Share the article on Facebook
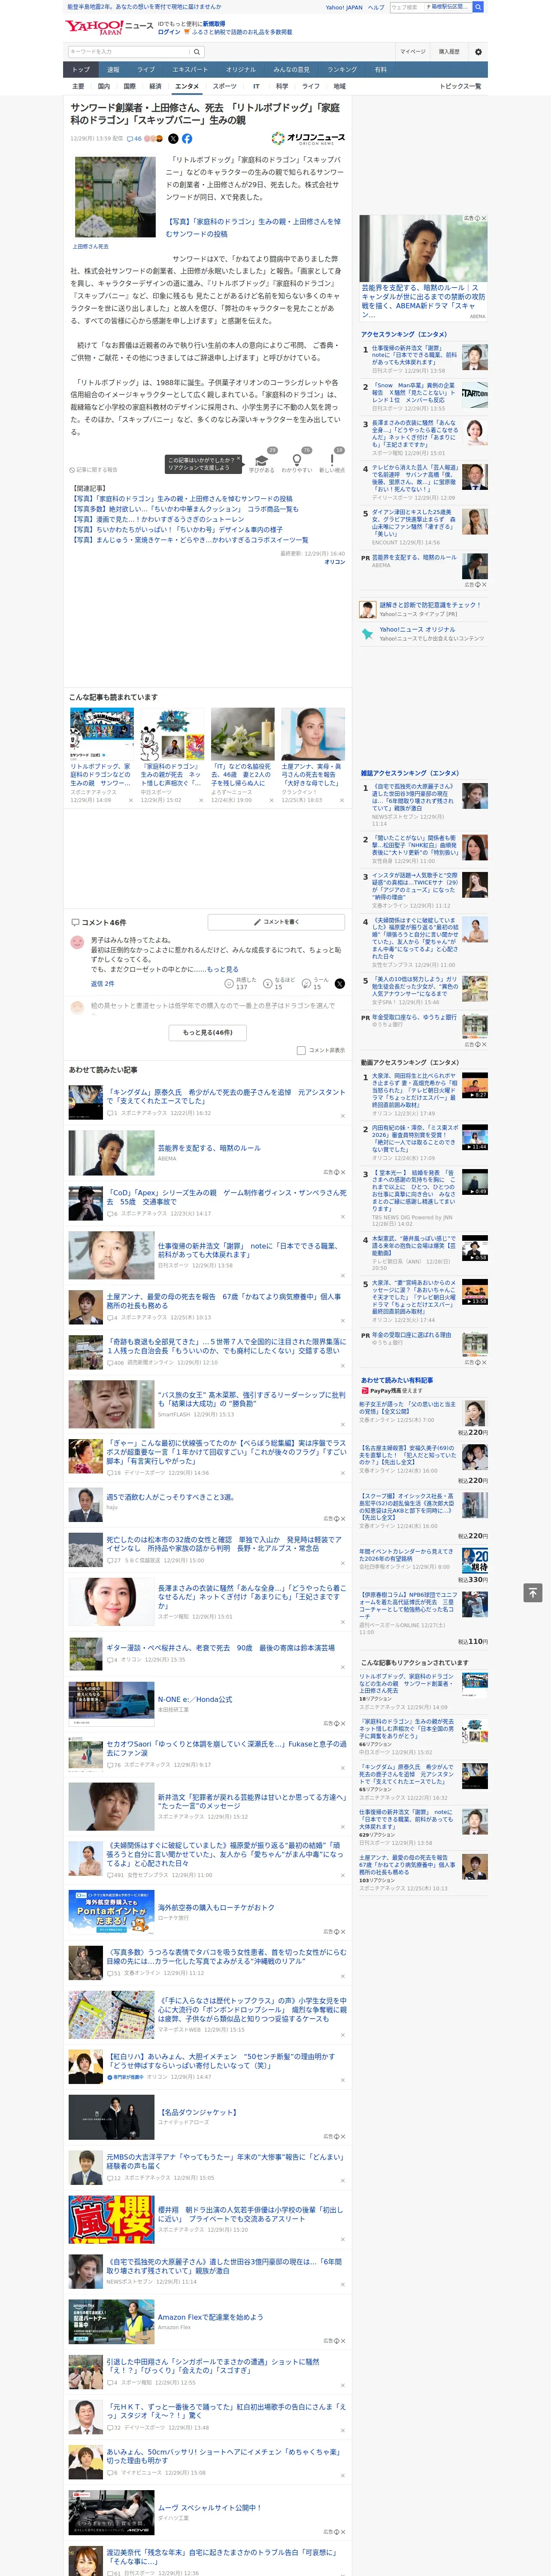This screenshot has height=2576, width=551. (187, 139)
